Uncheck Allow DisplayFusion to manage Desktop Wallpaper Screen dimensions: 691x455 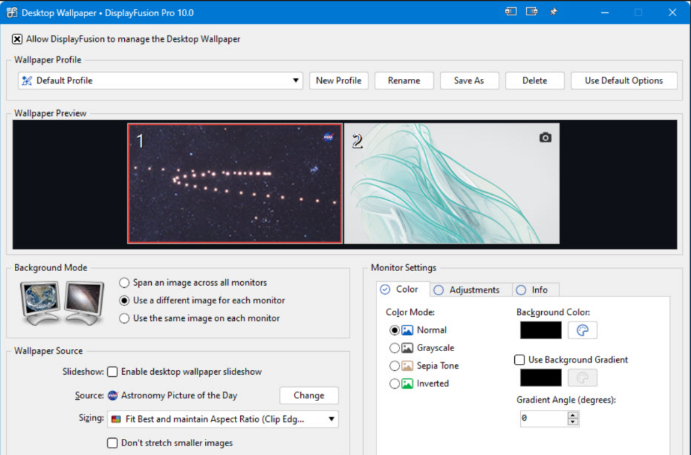tap(18, 39)
